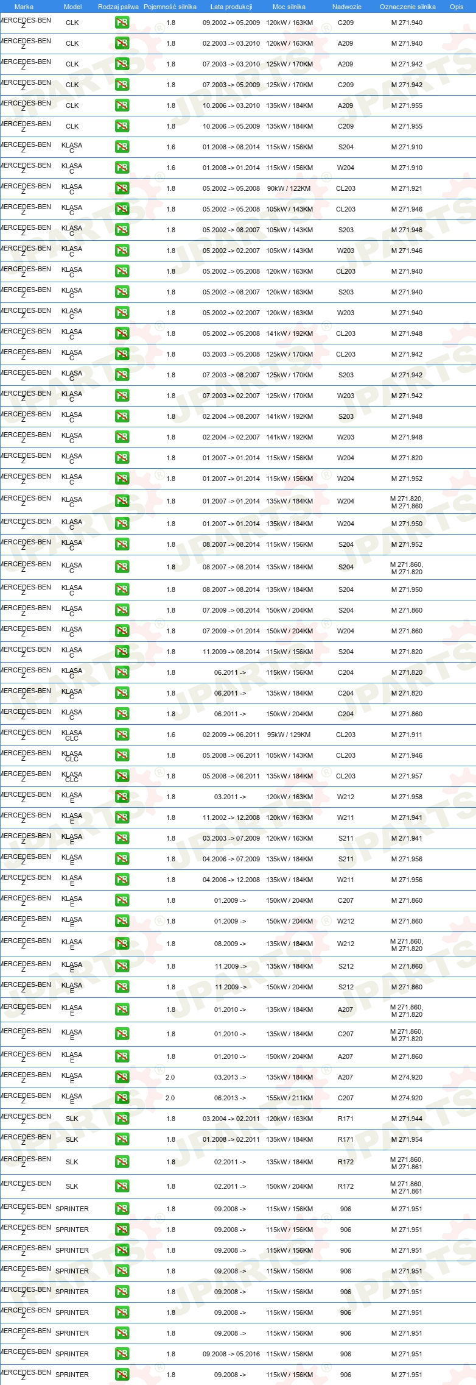Click the fuel icon in SLK R171 M 271.944 row

click(x=122, y=1119)
